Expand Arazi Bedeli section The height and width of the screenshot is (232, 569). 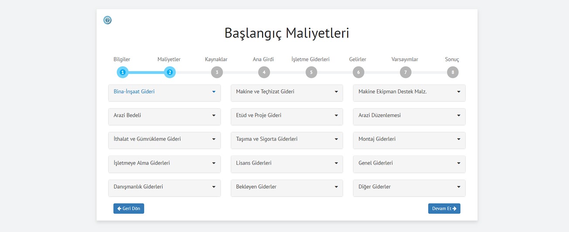click(x=164, y=117)
